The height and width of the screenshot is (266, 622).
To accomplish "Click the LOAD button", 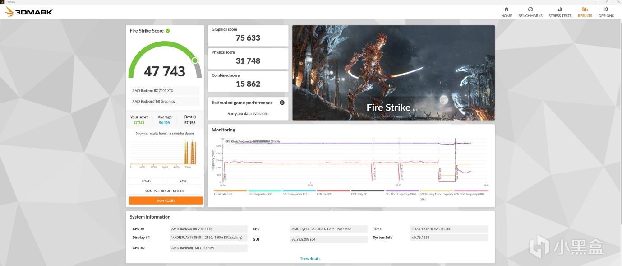I will pyautogui.click(x=146, y=181).
